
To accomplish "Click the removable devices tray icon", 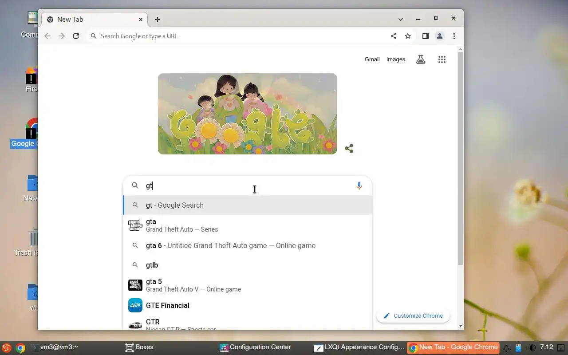I will click(x=518, y=347).
